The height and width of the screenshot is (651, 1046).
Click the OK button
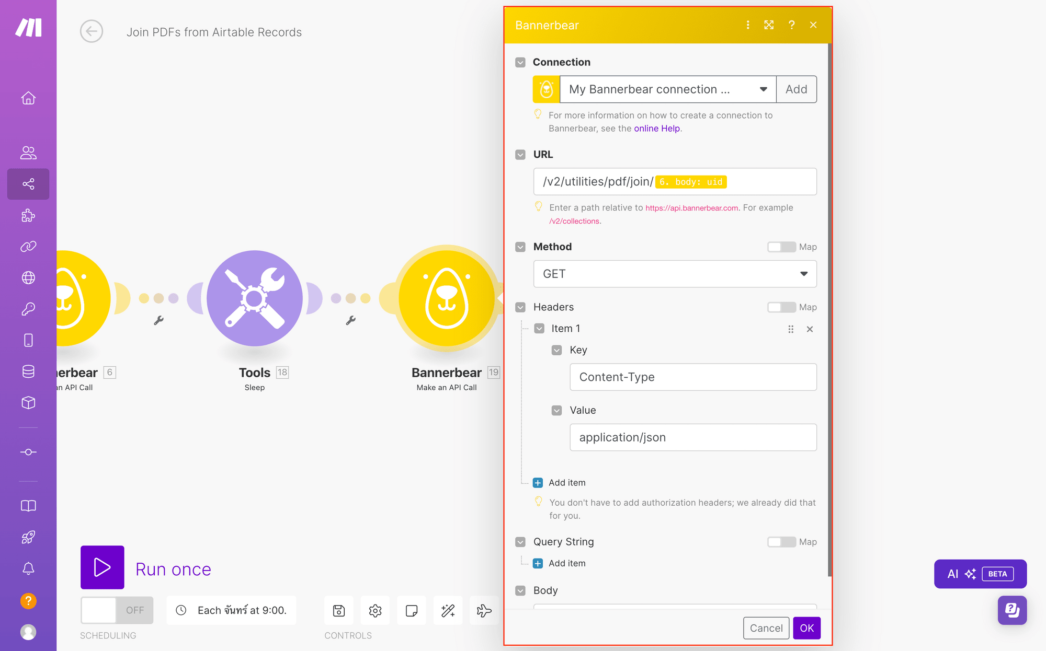coord(806,628)
